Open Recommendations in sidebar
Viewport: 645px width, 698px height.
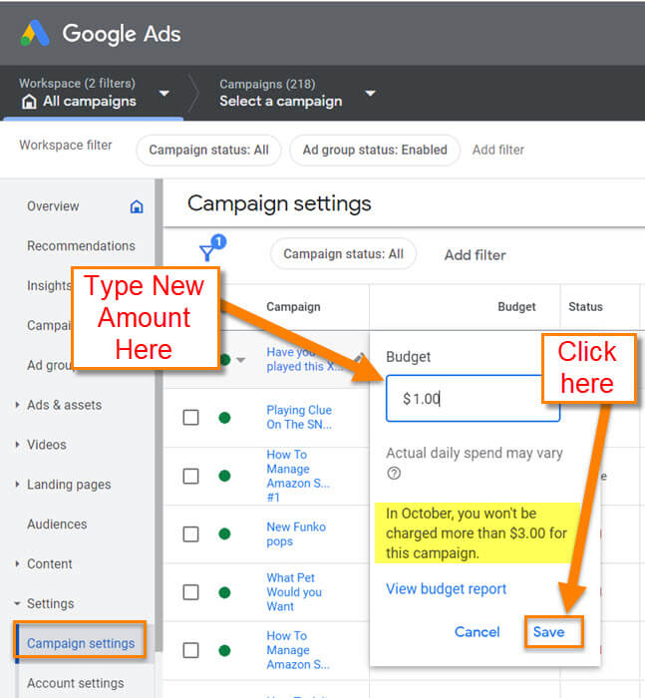coord(81,245)
